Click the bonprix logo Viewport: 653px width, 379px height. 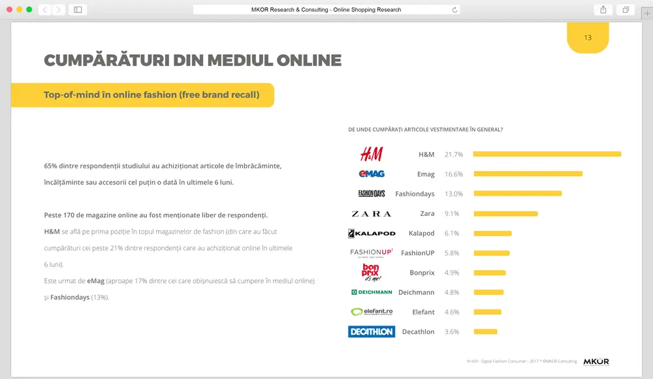click(x=371, y=273)
